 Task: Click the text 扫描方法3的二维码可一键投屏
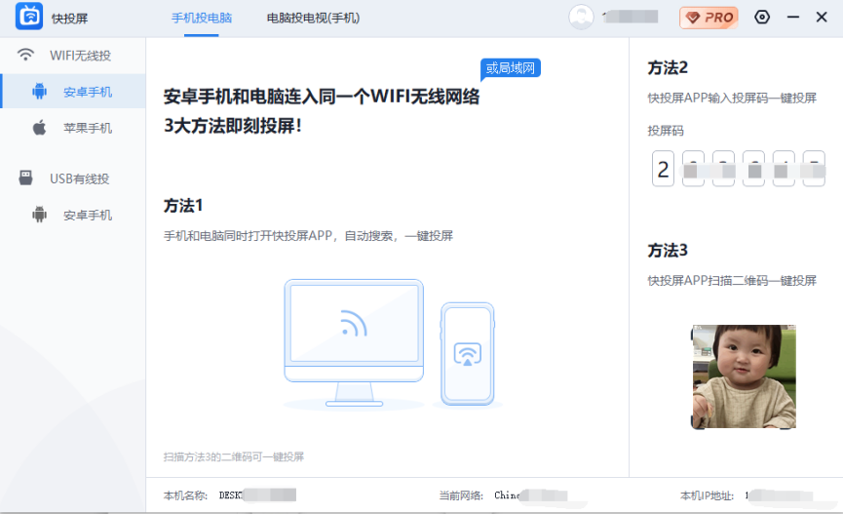point(233,457)
